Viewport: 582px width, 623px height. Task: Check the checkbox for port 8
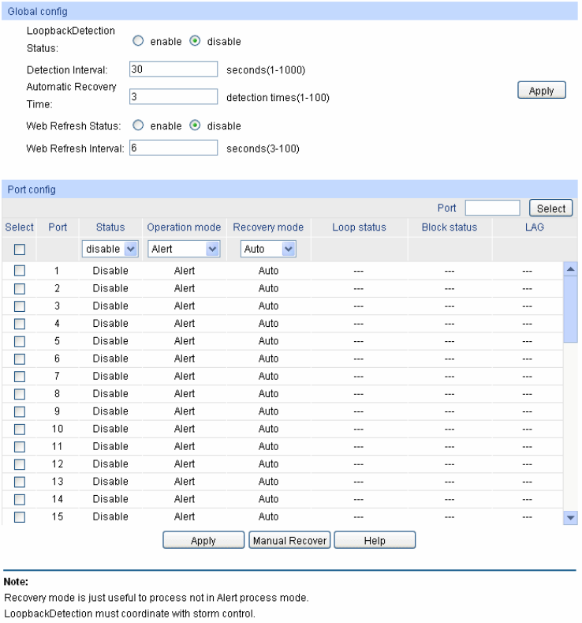tap(20, 394)
